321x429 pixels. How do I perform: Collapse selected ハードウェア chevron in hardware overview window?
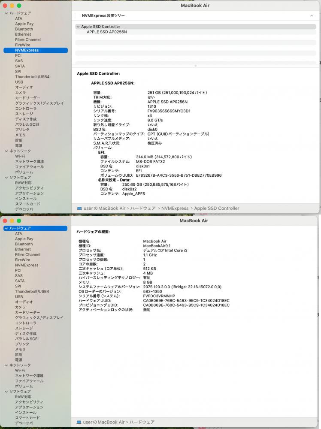coord(6,228)
